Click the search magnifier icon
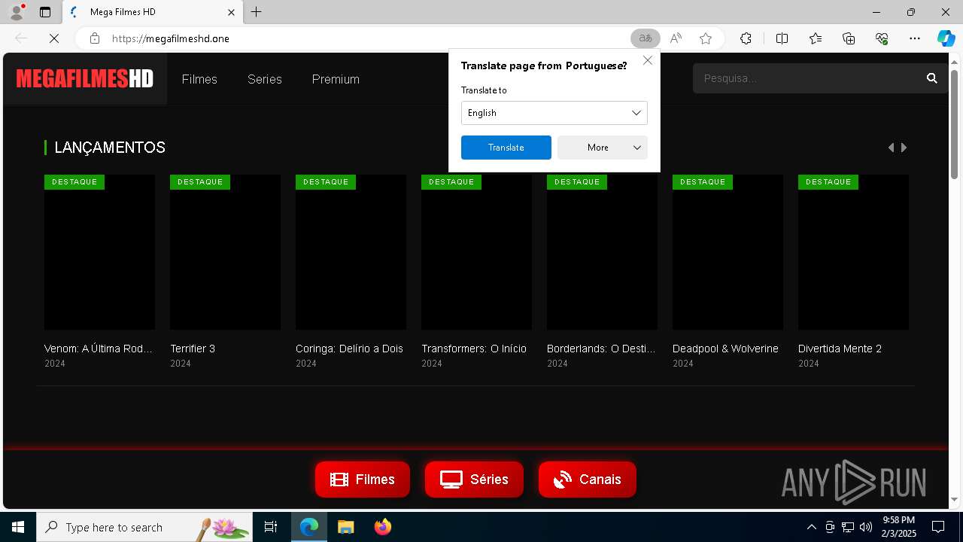Viewport: 963px width, 542px height. (x=932, y=78)
